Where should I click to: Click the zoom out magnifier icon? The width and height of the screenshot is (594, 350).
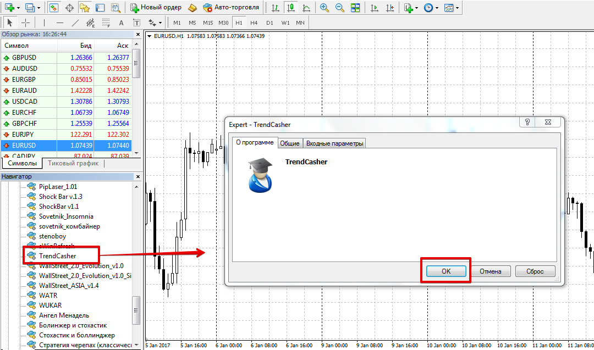point(340,8)
